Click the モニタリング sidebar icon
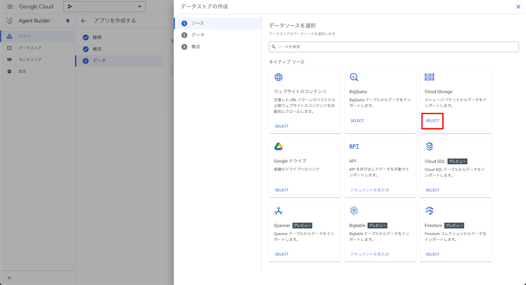Viewport: 526px width, 285px height. coord(9,59)
